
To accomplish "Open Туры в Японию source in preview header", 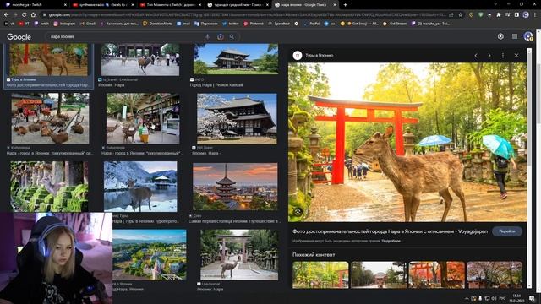I will pyautogui.click(x=320, y=55).
